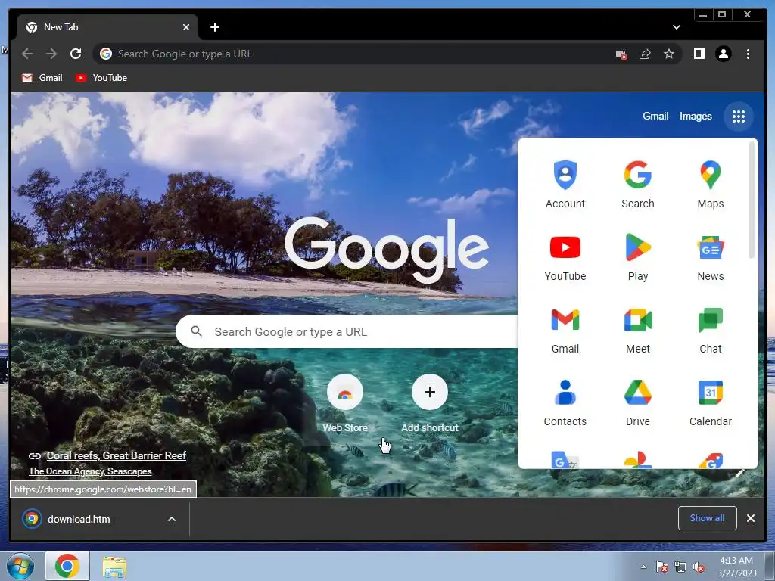Close the New Tab tab
The height and width of the screenshot is (581, 775).
pos(186,27)
